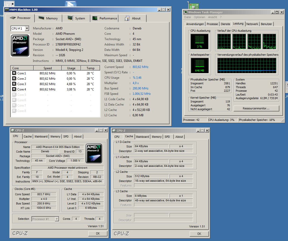Switch to the Prozesse tab
Viewport: 288px width, 241px height.
click(x=212, y=24)
